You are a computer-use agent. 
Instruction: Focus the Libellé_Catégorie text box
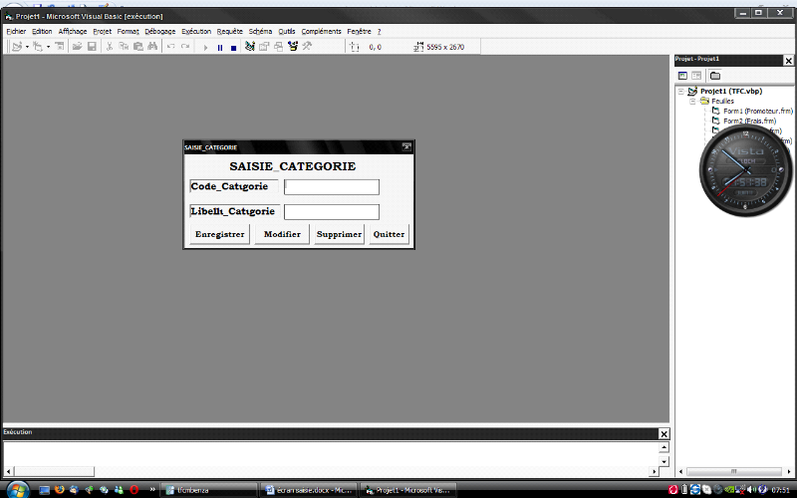332,212
